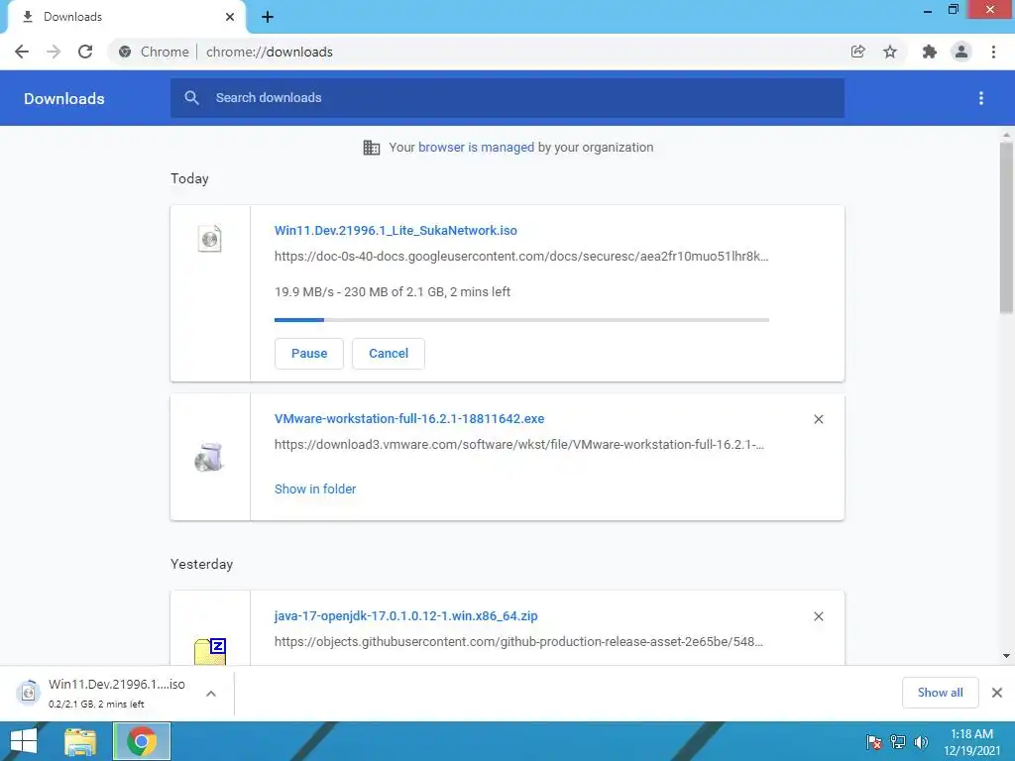Click the volume speaker tray icon
Image resolution: width=1015 pixels, height=761 pixels.
point(921,742)
